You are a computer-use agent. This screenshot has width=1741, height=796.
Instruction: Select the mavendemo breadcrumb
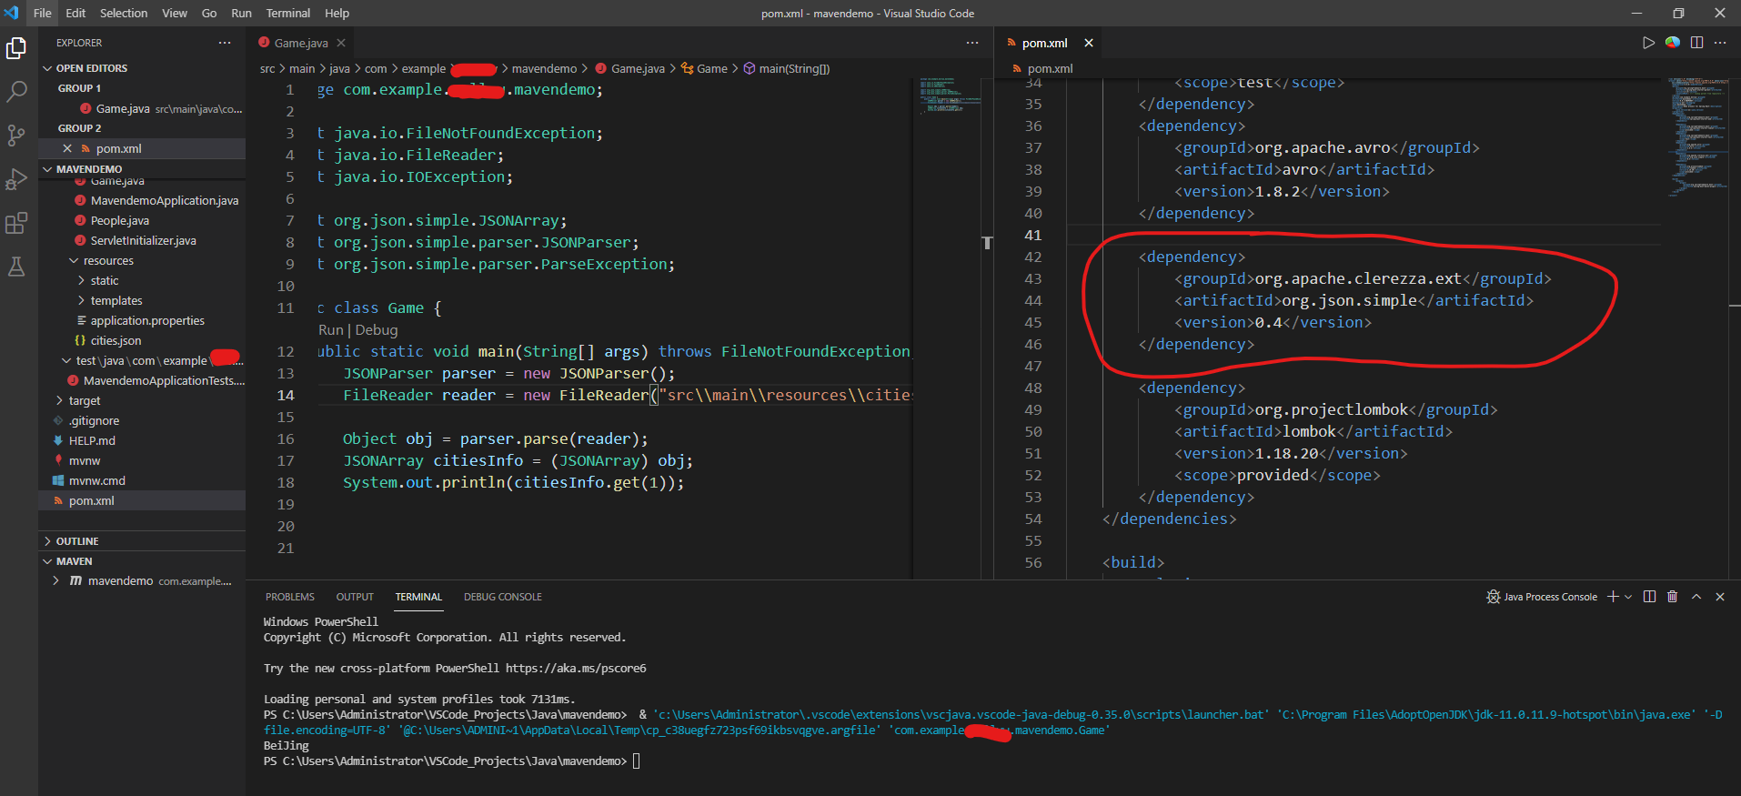(x=544, y=68)
